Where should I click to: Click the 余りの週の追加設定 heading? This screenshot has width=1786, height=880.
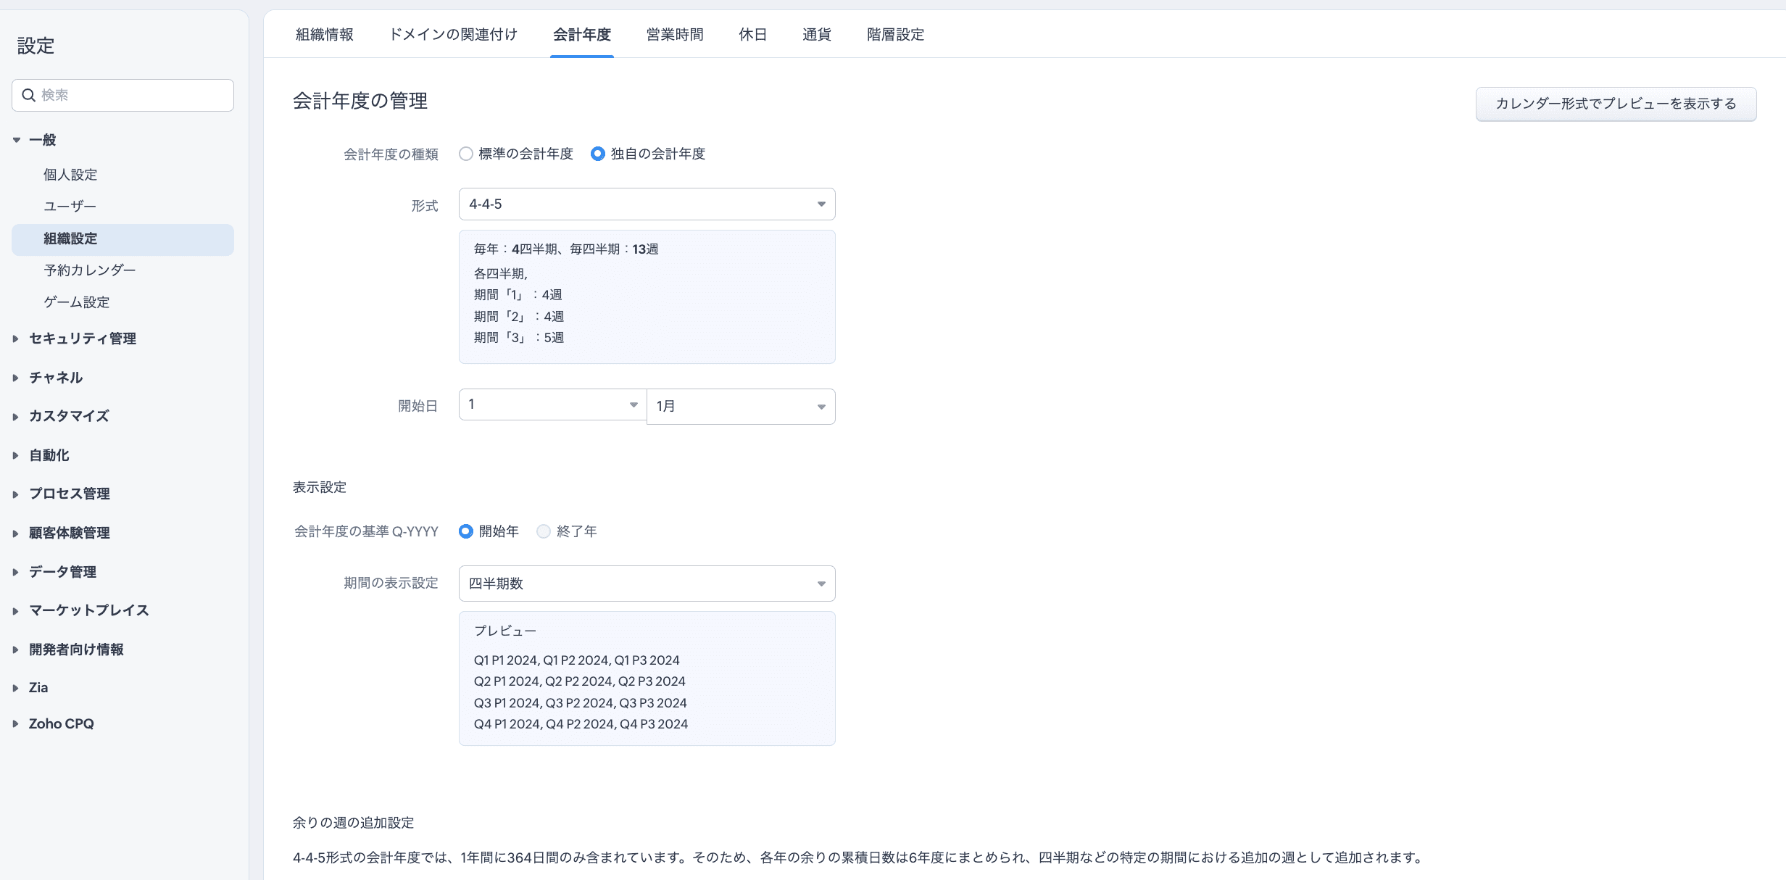354,823
